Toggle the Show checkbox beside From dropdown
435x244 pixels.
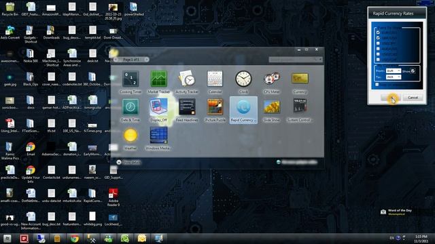coord(413,71)
